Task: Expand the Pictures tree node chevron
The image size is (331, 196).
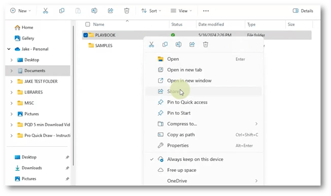Action: pyautogui.click(x=11, y=114)
